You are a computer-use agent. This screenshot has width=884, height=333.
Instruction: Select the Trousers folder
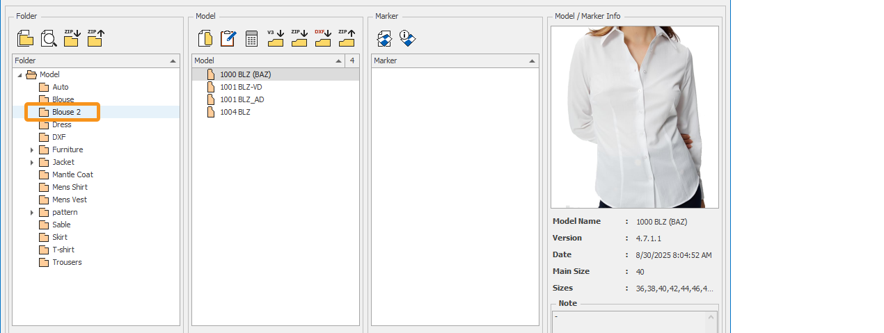tap(67, 262)
